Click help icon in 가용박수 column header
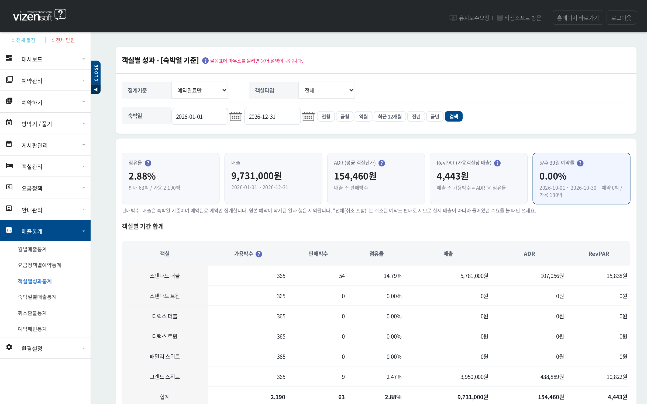The height and width of the screenshot is (404, 647). point(259,254)
